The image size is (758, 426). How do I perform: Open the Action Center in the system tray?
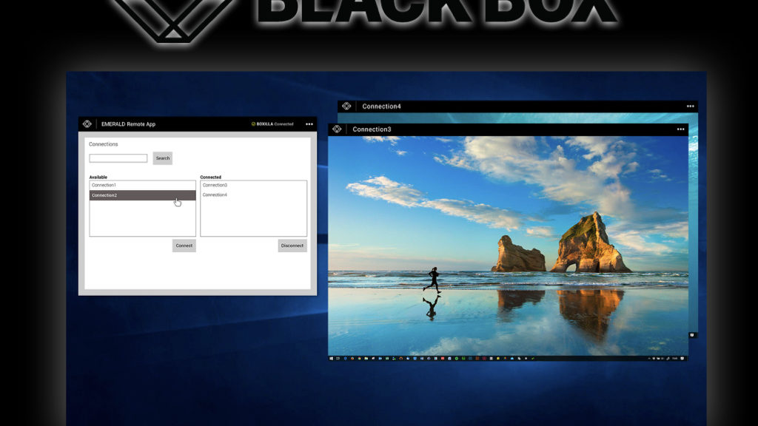[682, 358]
